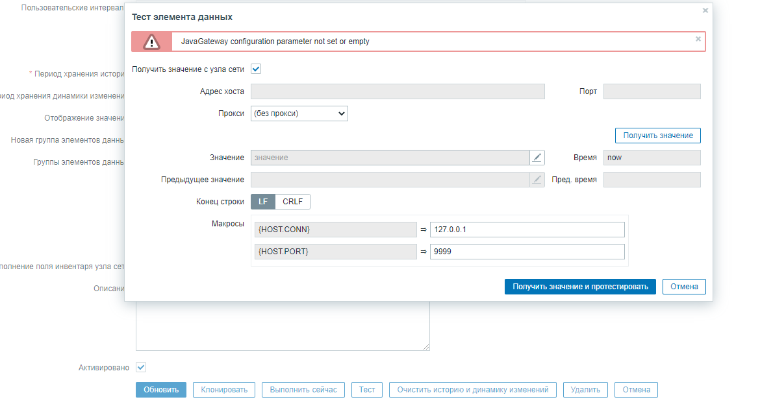The width and height of the screenshot is (760, 406).
Task: Close the Тест элемента данных dialog
Action: click(705, 10)
